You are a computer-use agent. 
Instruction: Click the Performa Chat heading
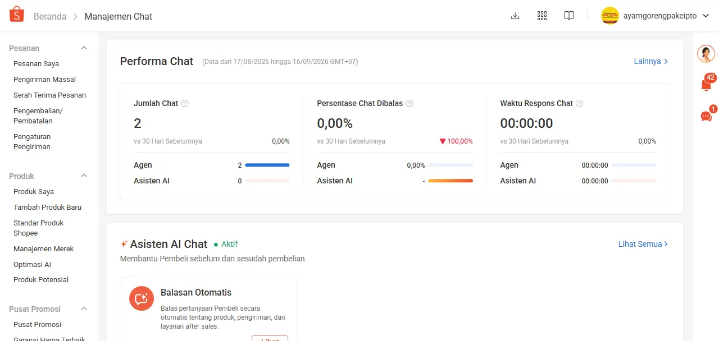pyautogui.click(x=157, y=61)
